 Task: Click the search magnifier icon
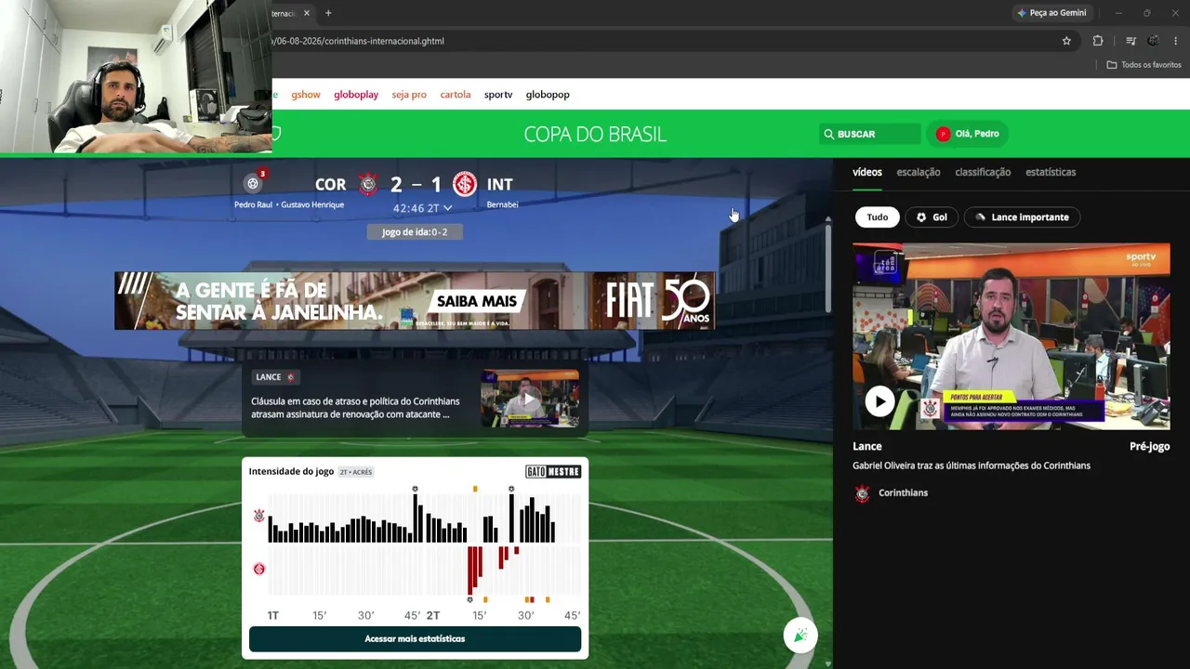(828, 134)
